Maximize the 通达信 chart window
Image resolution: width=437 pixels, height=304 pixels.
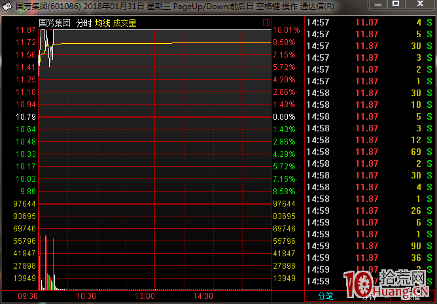(x=396, y=4)
